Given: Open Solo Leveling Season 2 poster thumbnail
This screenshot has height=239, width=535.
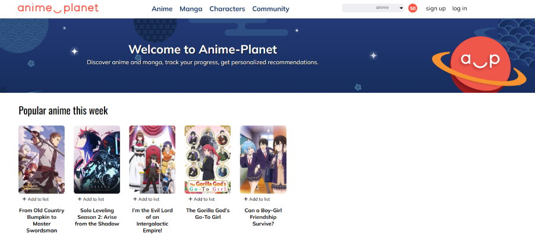Looking at the screenshot, I should 97,159.
